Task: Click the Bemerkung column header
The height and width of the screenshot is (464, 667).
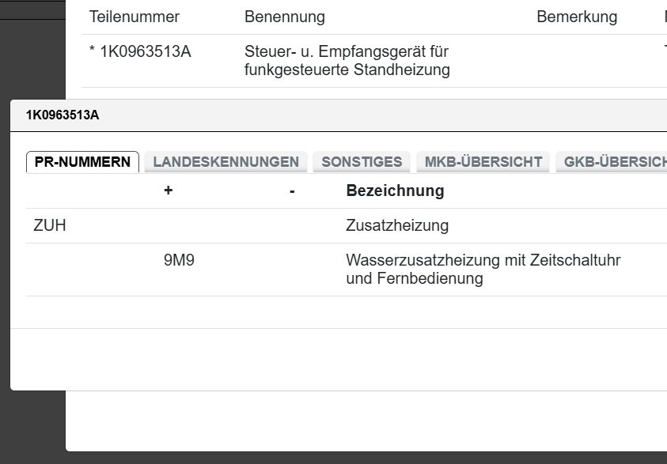Action: [x=578, y=17]
